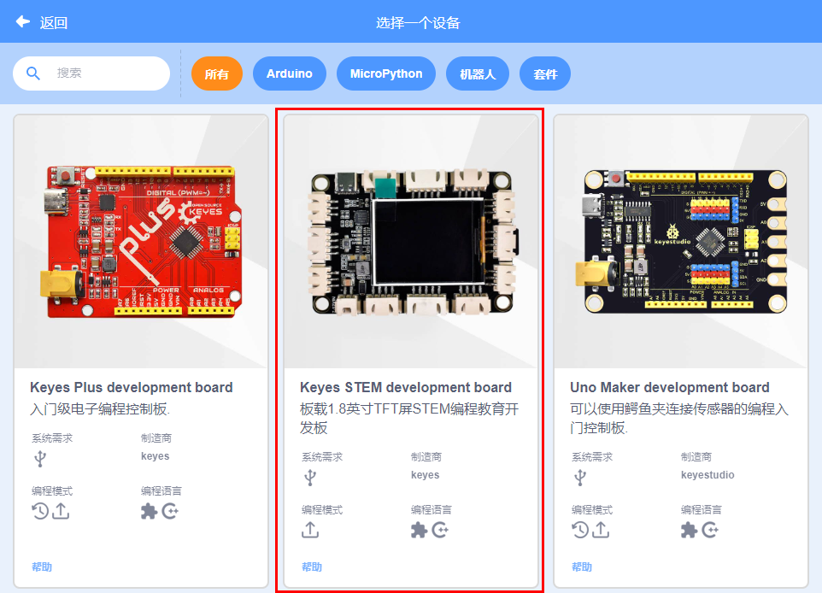Select the Uno Maker board image
The width and height of the screenshot is (822, 593).
point(682,242)
